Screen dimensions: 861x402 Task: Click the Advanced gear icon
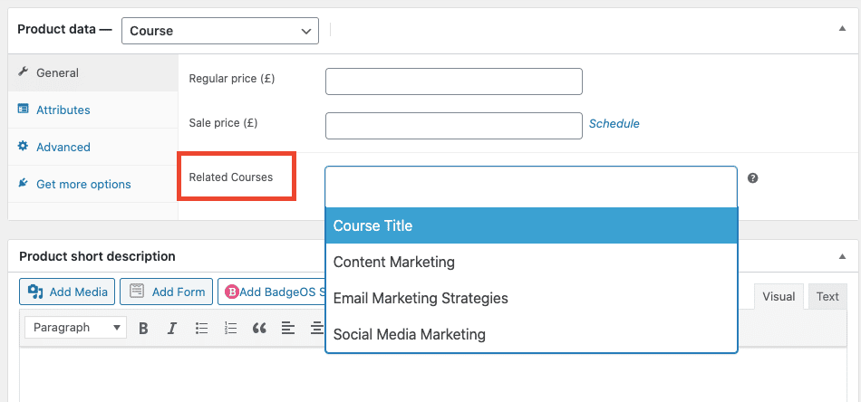[x=23, y=146]
